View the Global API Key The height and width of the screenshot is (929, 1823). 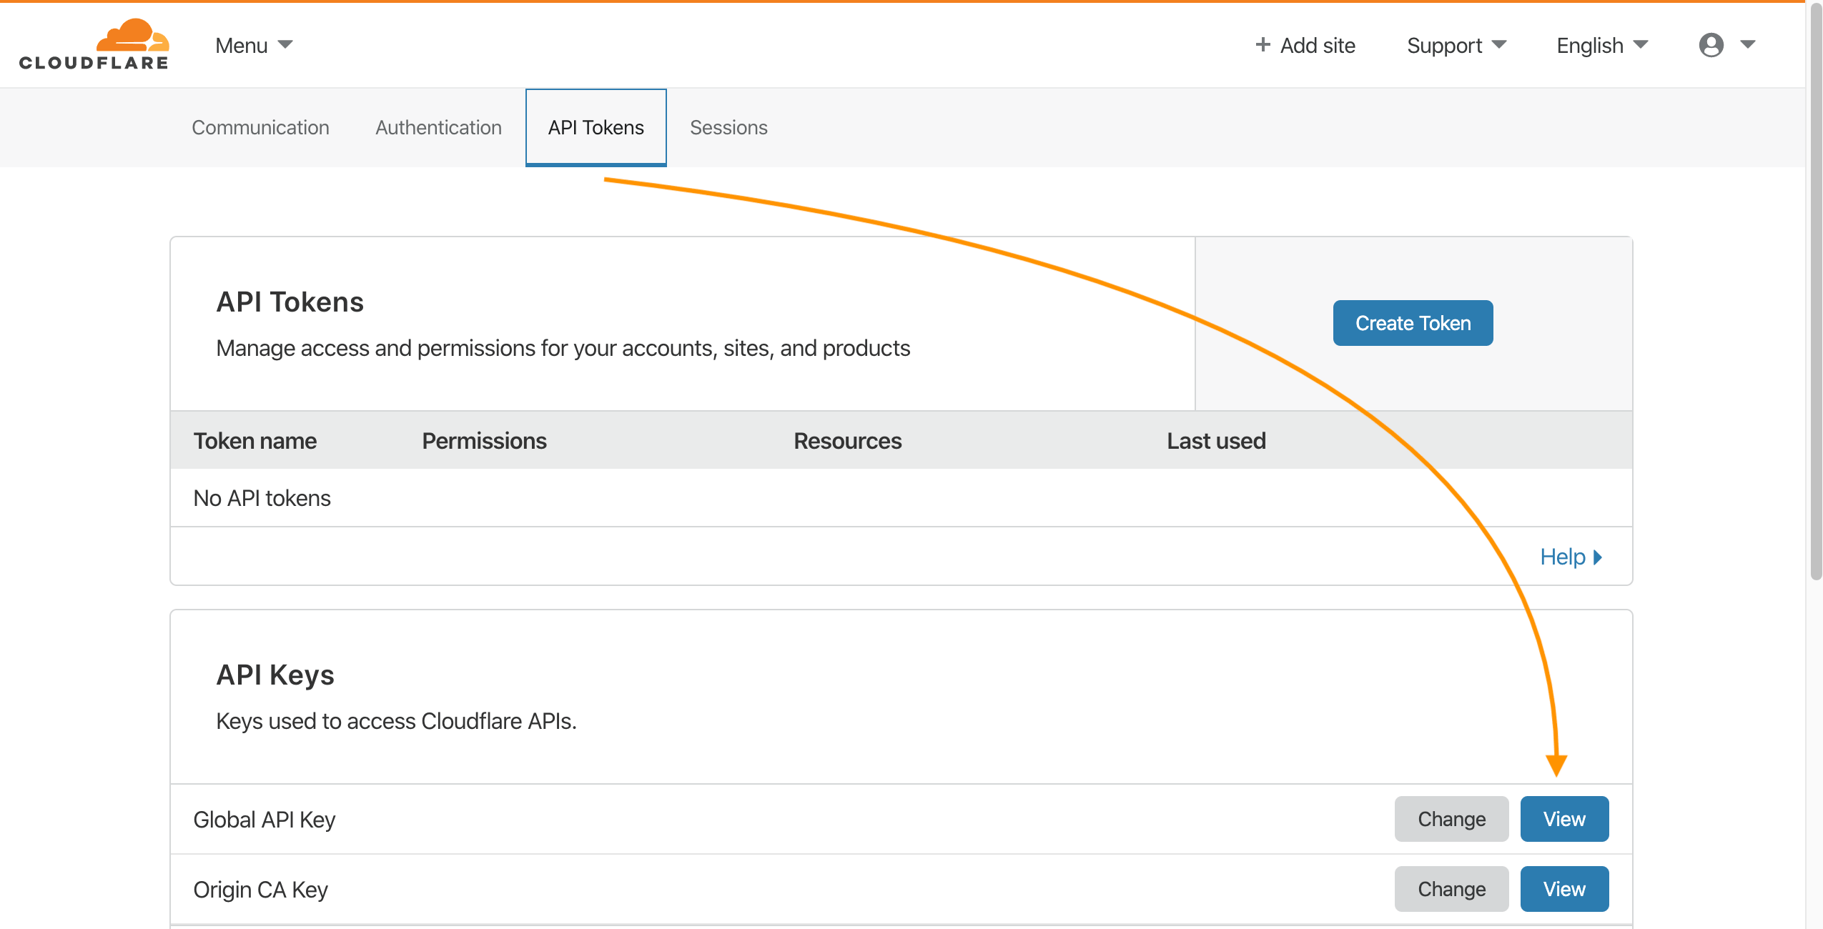(x=1564, y=819)
